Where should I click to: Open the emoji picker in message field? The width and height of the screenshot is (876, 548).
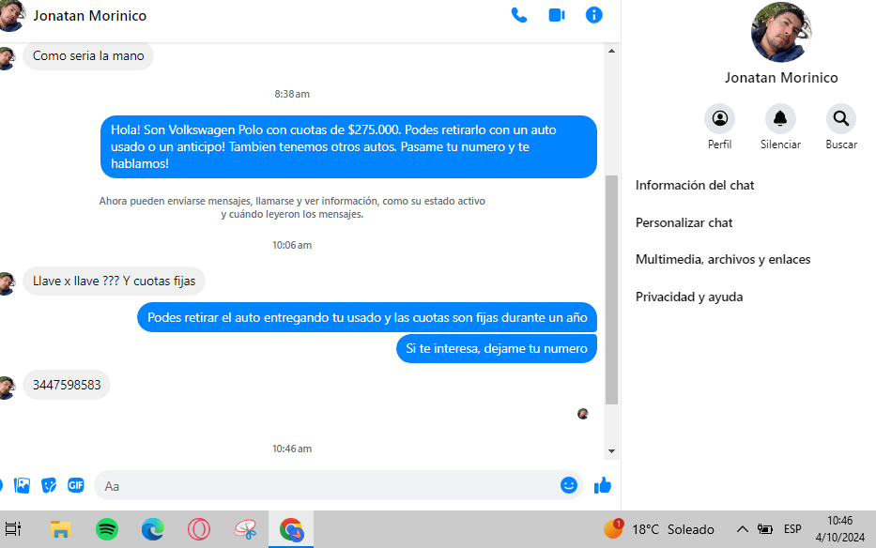click(569, 485)
